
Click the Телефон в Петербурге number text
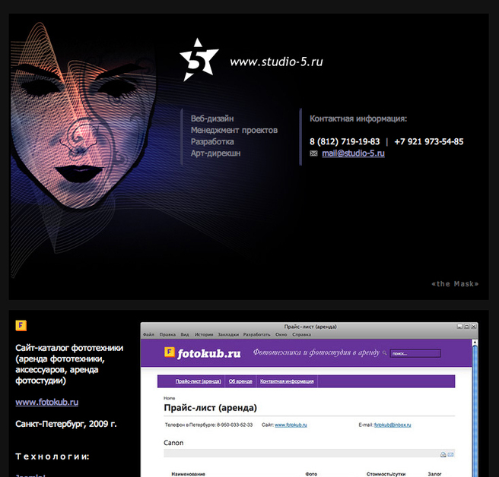(208, 425)
